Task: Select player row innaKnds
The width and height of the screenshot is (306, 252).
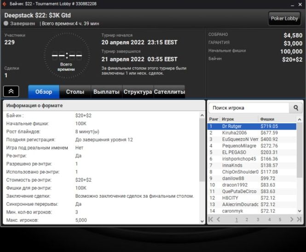Action: pos(252,166)
